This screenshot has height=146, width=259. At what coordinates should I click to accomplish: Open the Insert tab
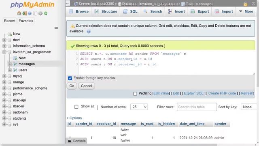(176, 12)
